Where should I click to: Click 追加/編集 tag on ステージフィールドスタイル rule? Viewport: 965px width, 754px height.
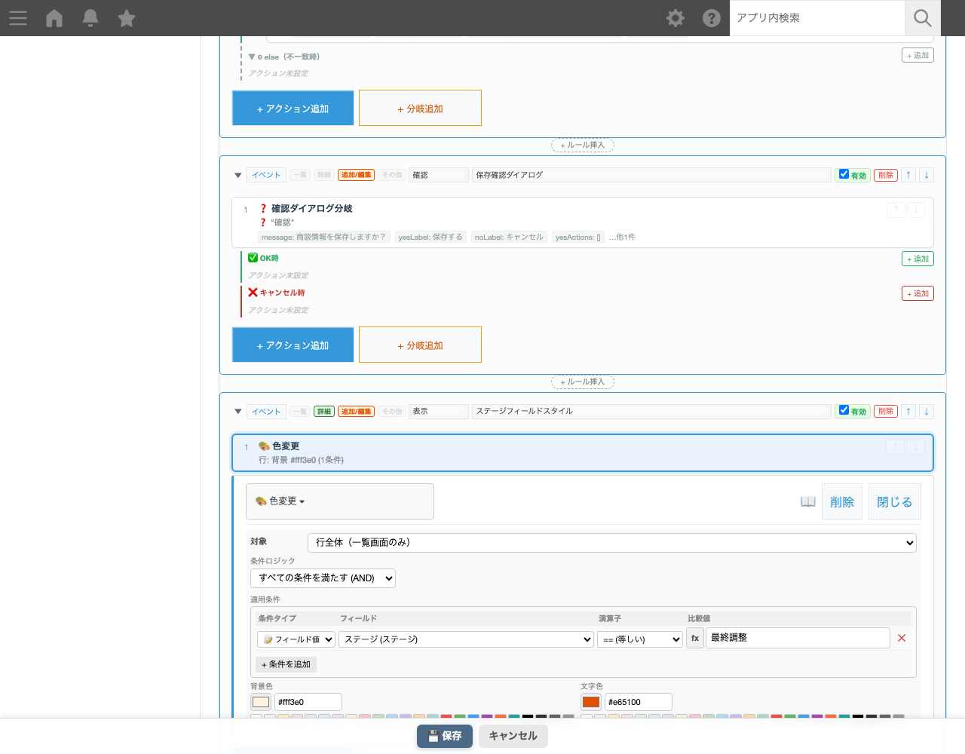pyautogui.click(x=356, y=412)
